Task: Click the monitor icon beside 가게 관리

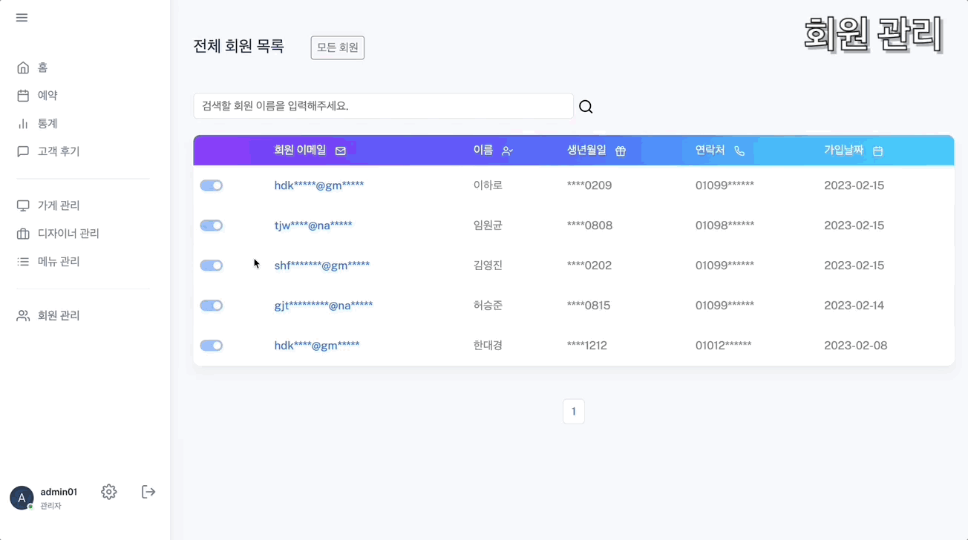Action: pyautogui.click(x=23, y=205)
